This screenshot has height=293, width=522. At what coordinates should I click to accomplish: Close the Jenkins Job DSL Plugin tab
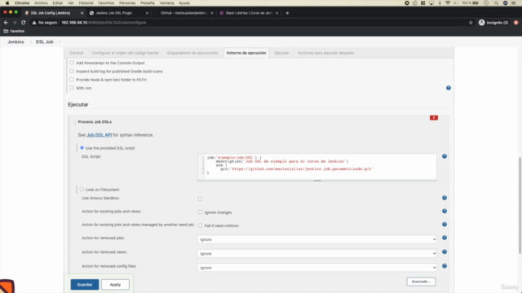coord(147,13)
